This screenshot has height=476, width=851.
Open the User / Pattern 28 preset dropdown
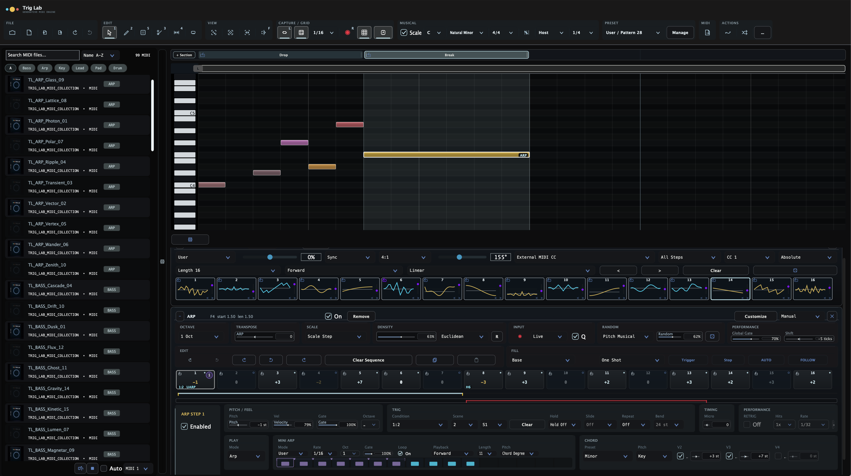pos(633,32)
